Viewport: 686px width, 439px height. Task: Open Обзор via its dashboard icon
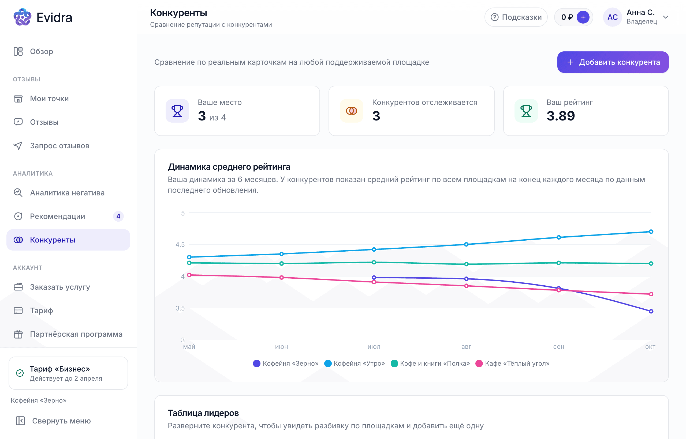18,51
